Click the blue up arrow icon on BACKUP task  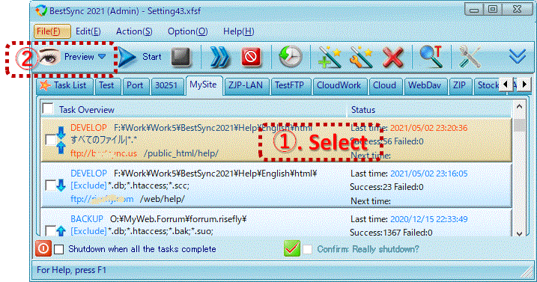tap(61, 231)
